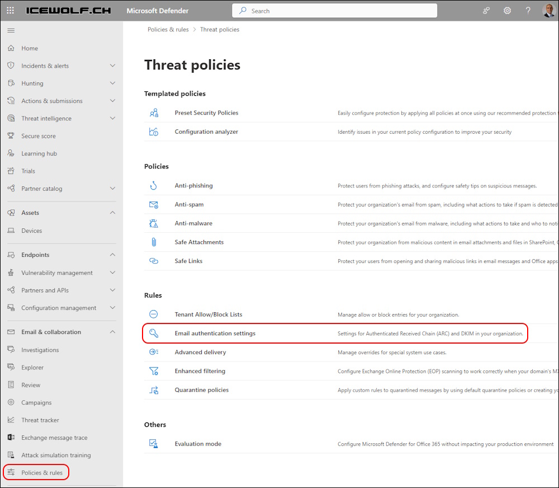Click the Trials gift icon
The width and height of the screenshot is (559, 488).
point(11,171)
